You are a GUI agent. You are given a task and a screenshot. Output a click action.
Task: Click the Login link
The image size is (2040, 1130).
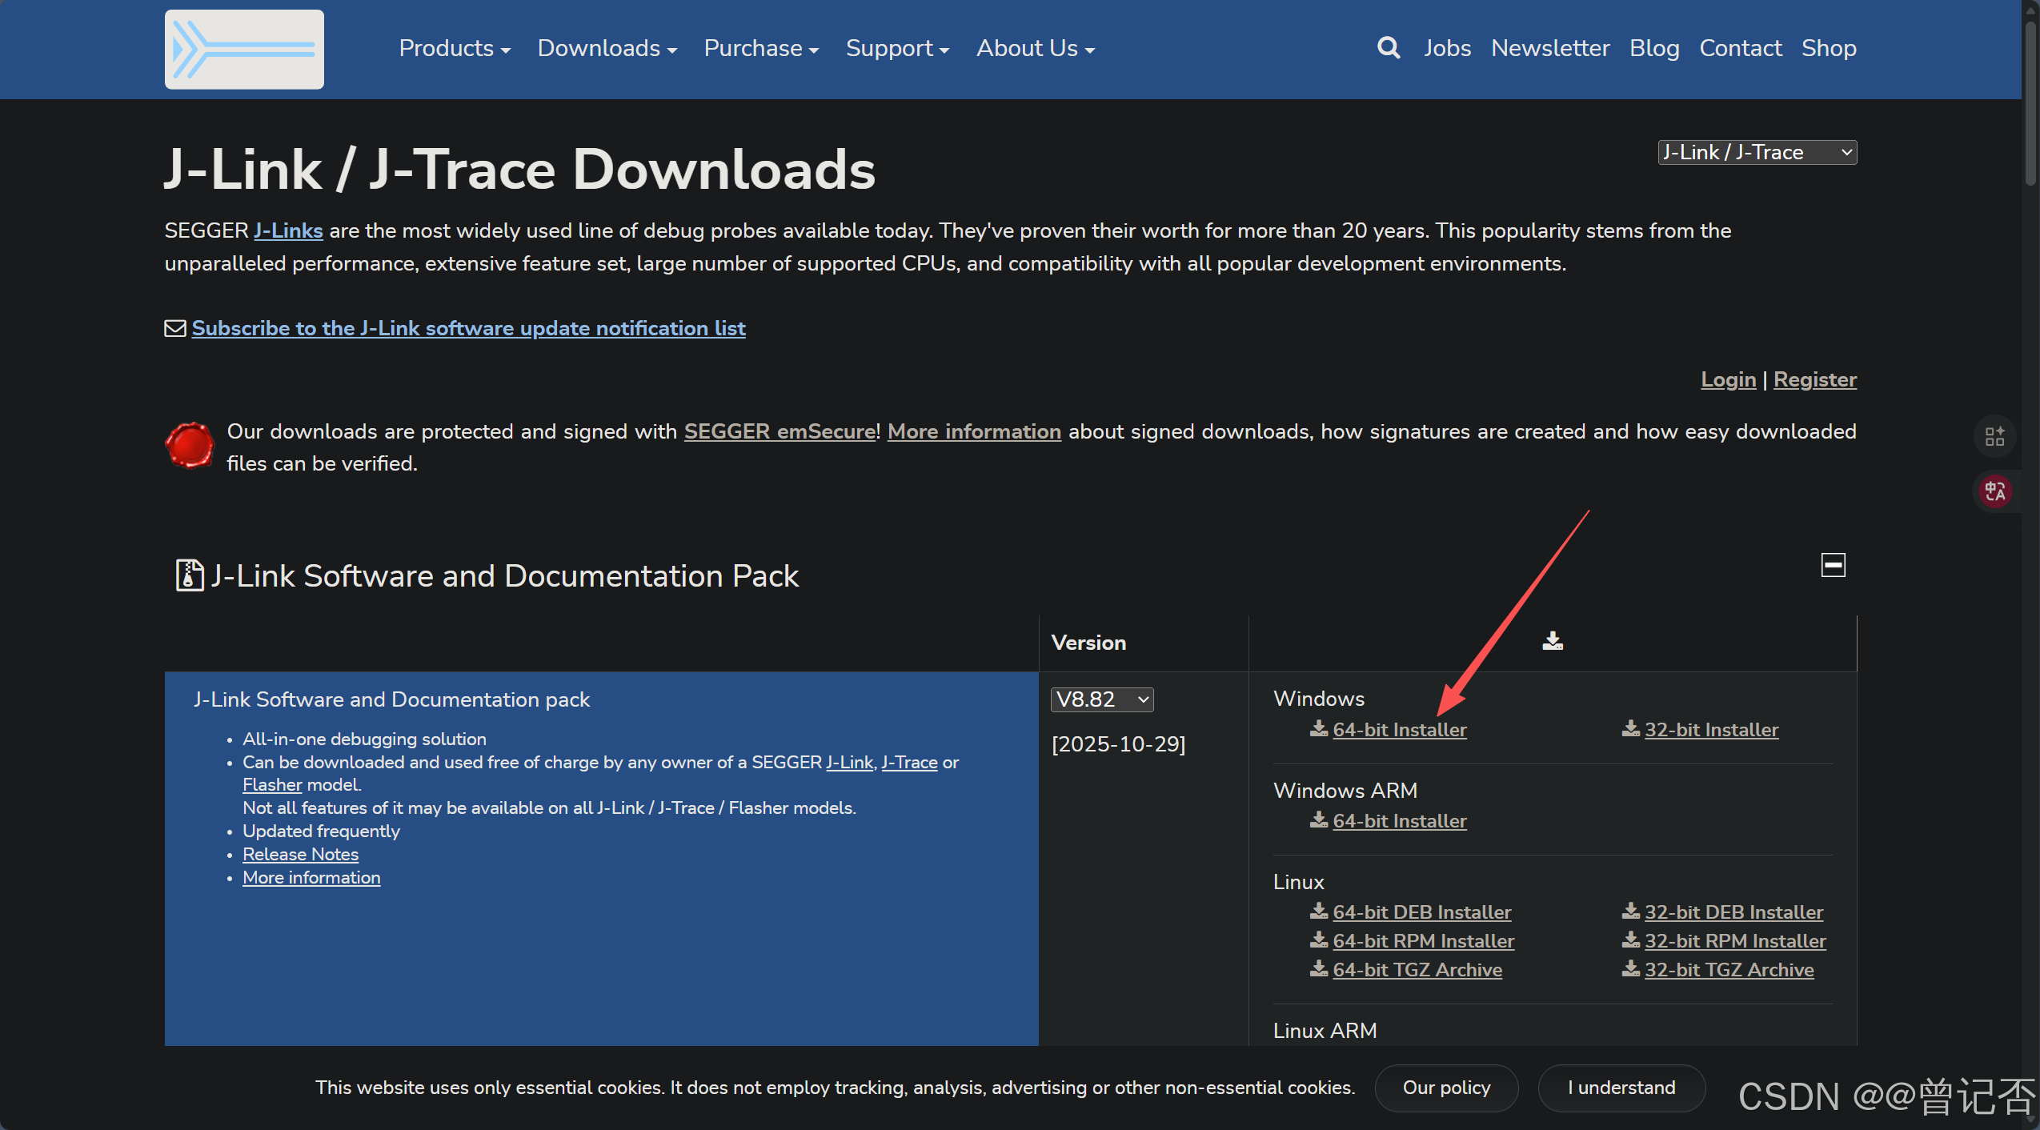point(1728,379)
